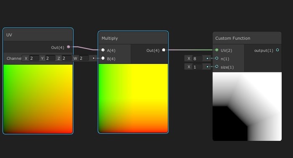Image resolution: width=293 pixels, height=158 pixels.
Task: Click the Custom Function n(1) input port
Action: (217, 58)
